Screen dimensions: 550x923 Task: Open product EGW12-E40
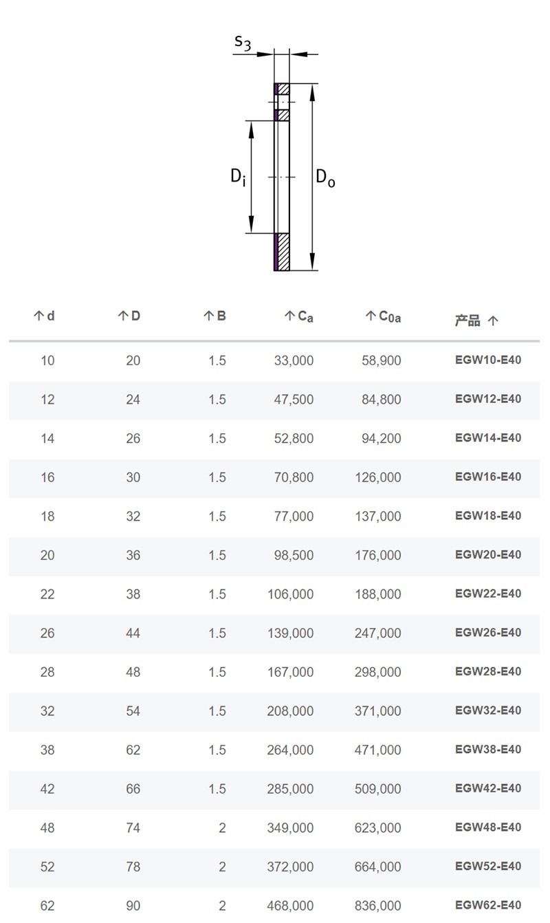pyautogui.click(x=488, y=399)
